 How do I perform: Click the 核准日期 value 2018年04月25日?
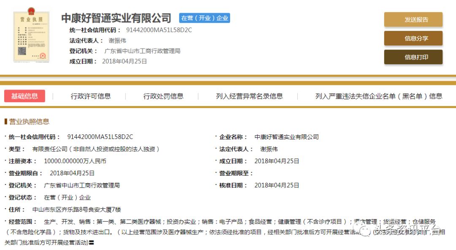coord(277,185)
